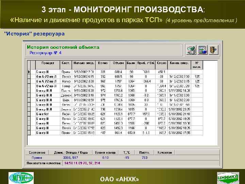
Task: Click movement value 3366, 517
Action: (x=70, y=158)
